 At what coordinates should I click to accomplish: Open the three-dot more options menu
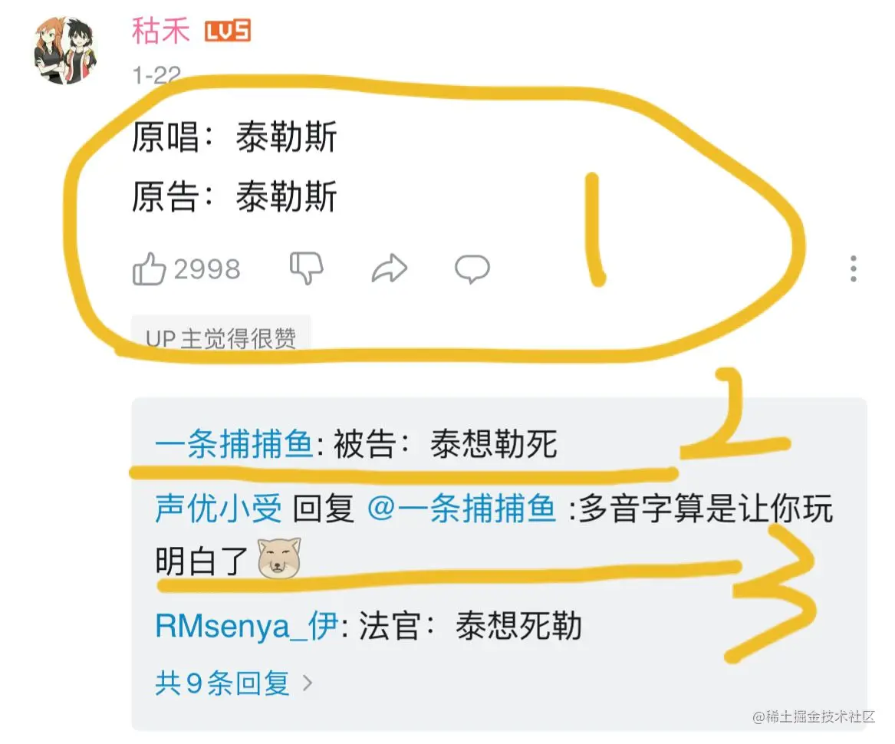point(854,268)
